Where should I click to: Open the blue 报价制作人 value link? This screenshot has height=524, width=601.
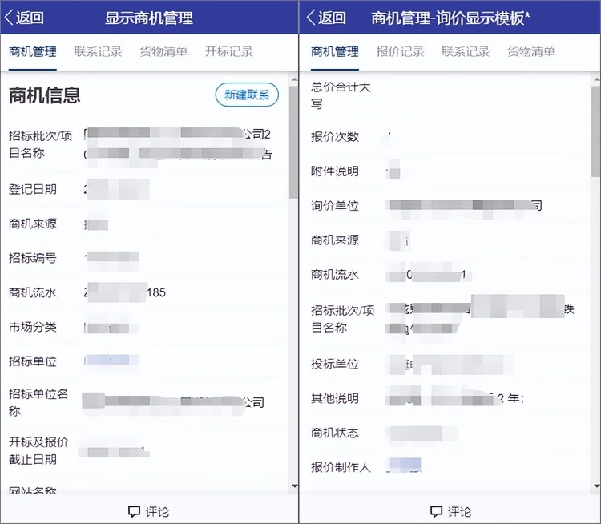pos(405,466)
